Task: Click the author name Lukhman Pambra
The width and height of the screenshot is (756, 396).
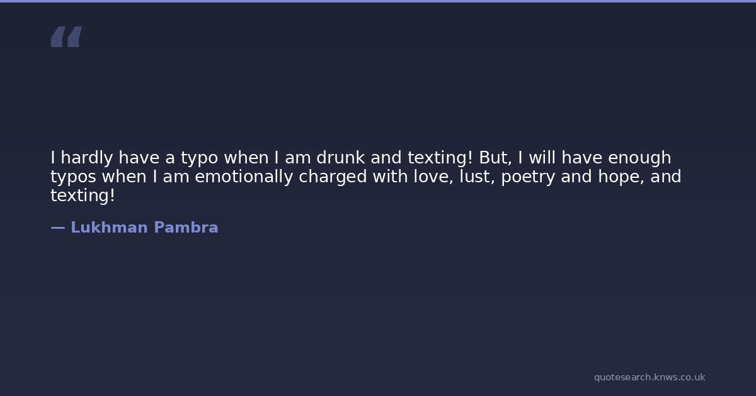Action: pyautogui.click(x=144, y=228)
